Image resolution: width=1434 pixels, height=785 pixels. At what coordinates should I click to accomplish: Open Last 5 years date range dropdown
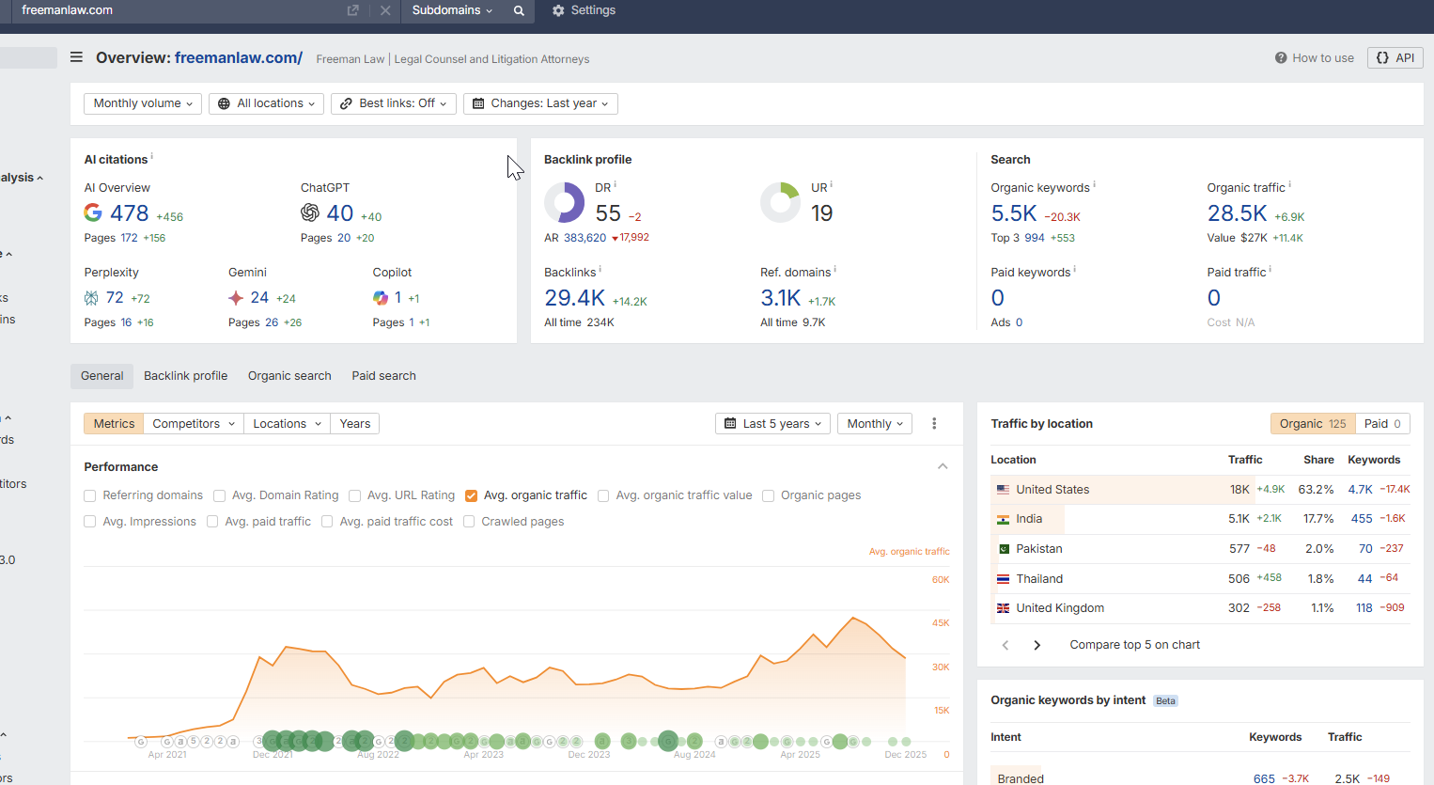point(773,424)
